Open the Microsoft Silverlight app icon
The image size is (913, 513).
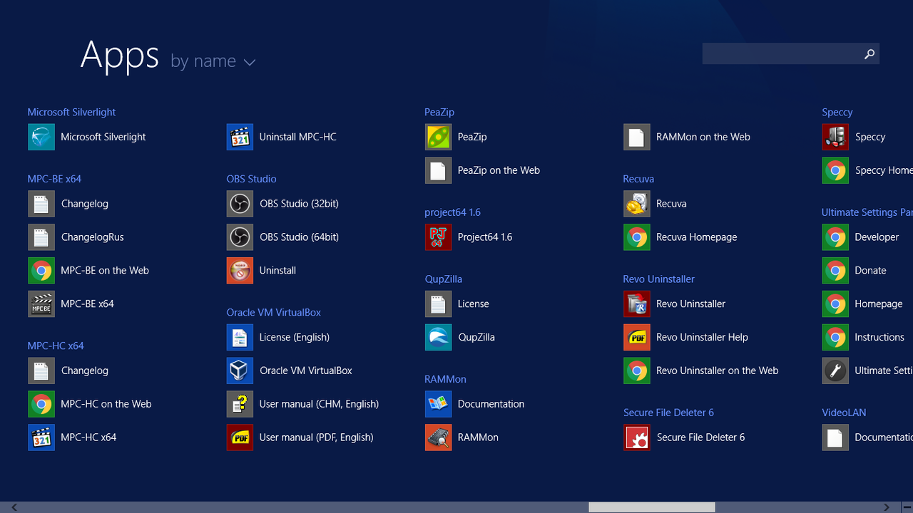pyautogui.click(x=41, y=137)
